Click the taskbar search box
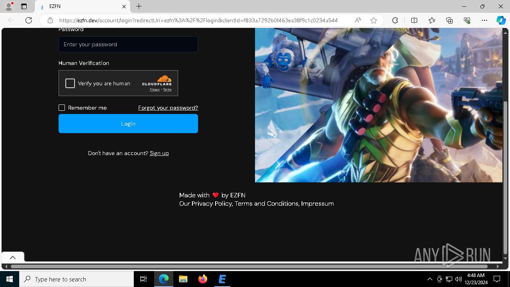 [x=76, y=279]
